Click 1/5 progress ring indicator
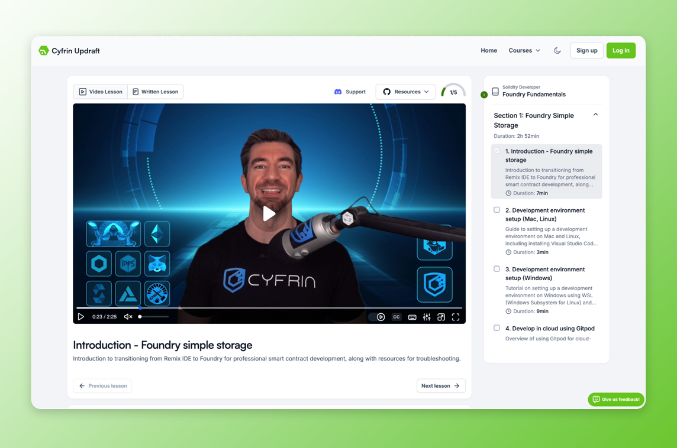This screenshot has height=448, width=677. (x=453, y=91)
